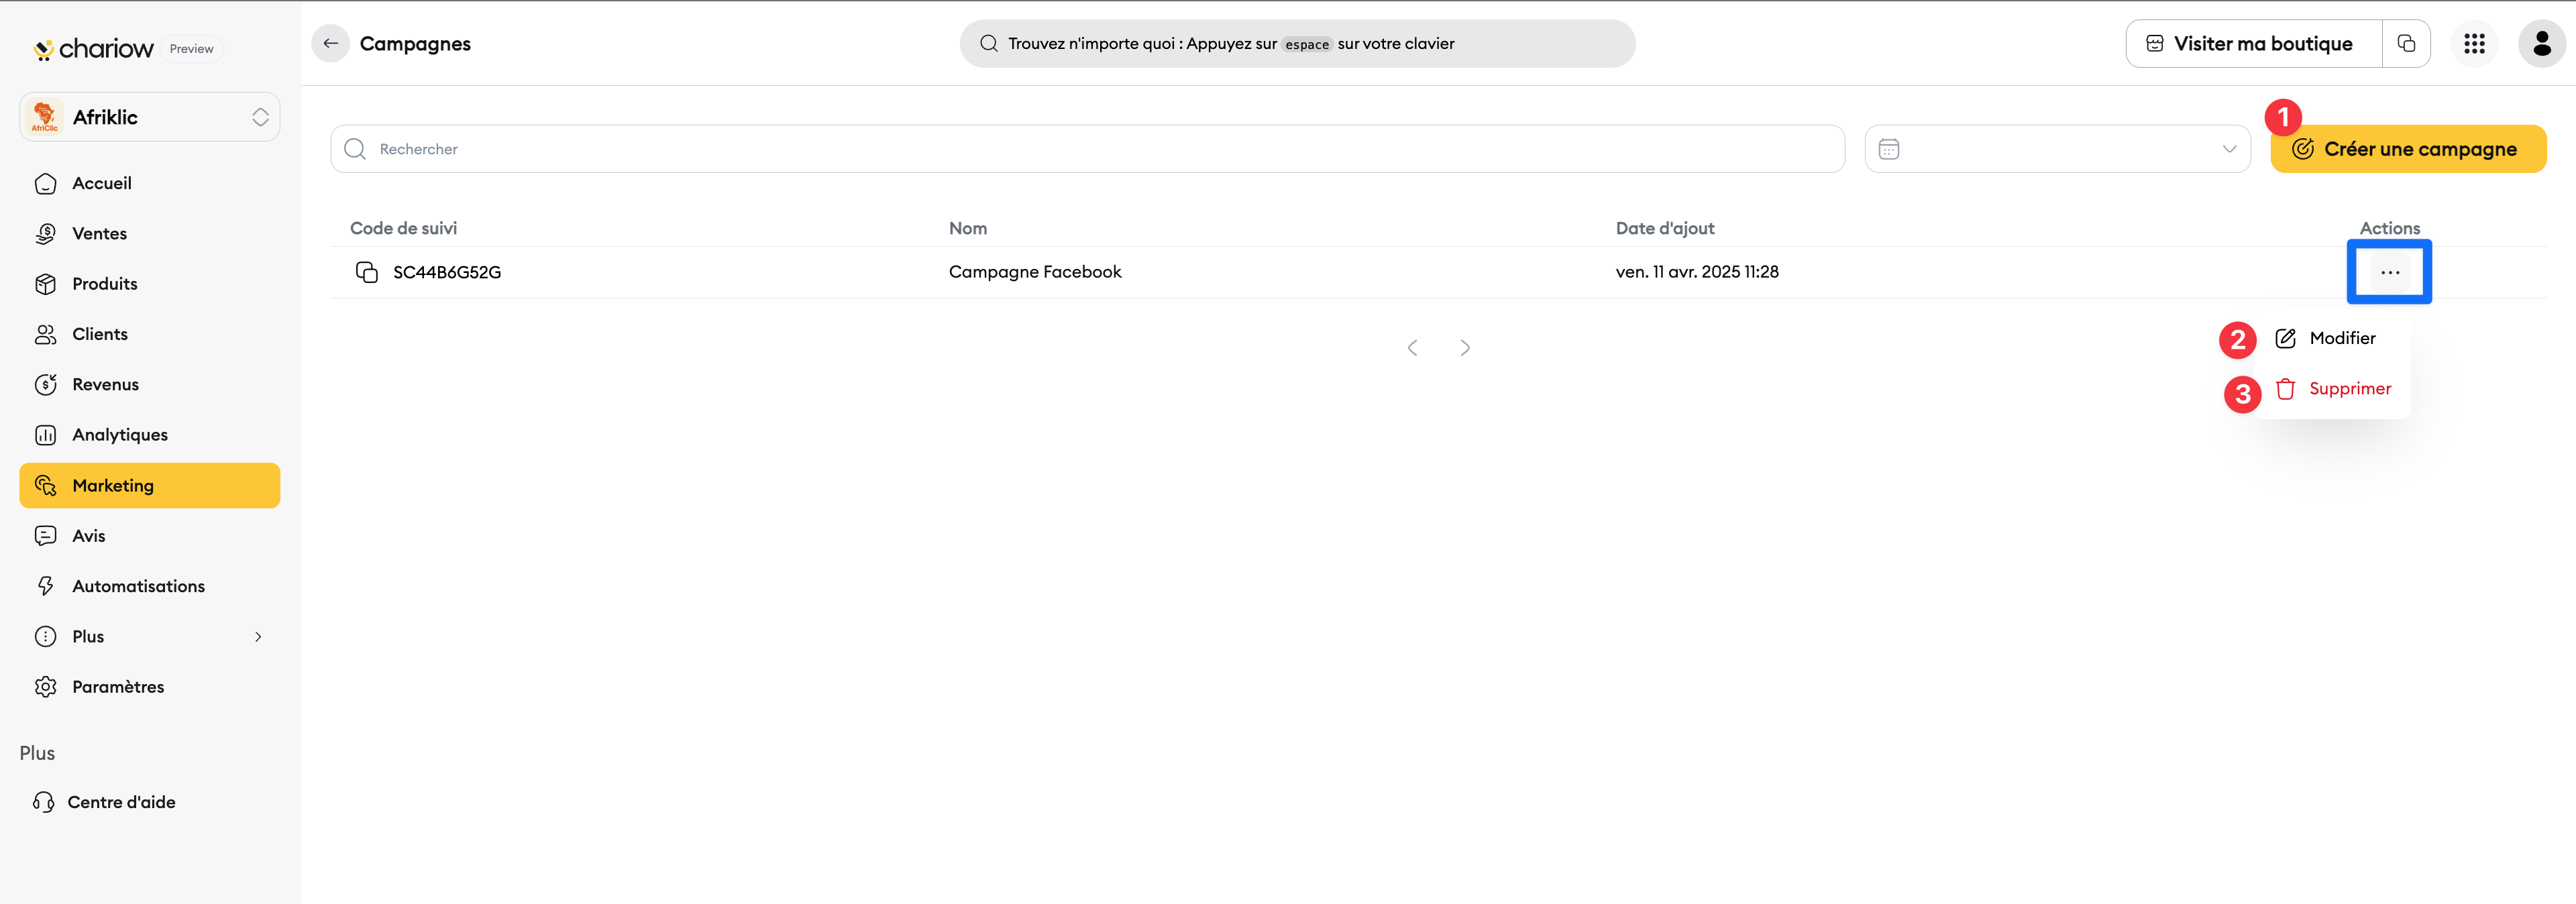The height and width of the screenshot is (904, 2576).
Task: Click the Afriklic store logo thumbnail
Action: 44,117
